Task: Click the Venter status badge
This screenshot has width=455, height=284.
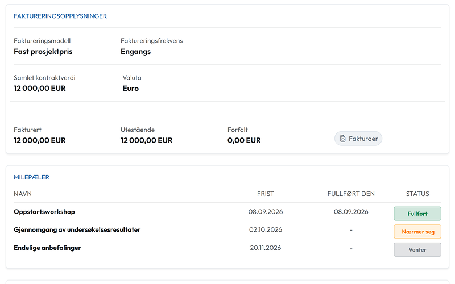Action: (417, 249)
